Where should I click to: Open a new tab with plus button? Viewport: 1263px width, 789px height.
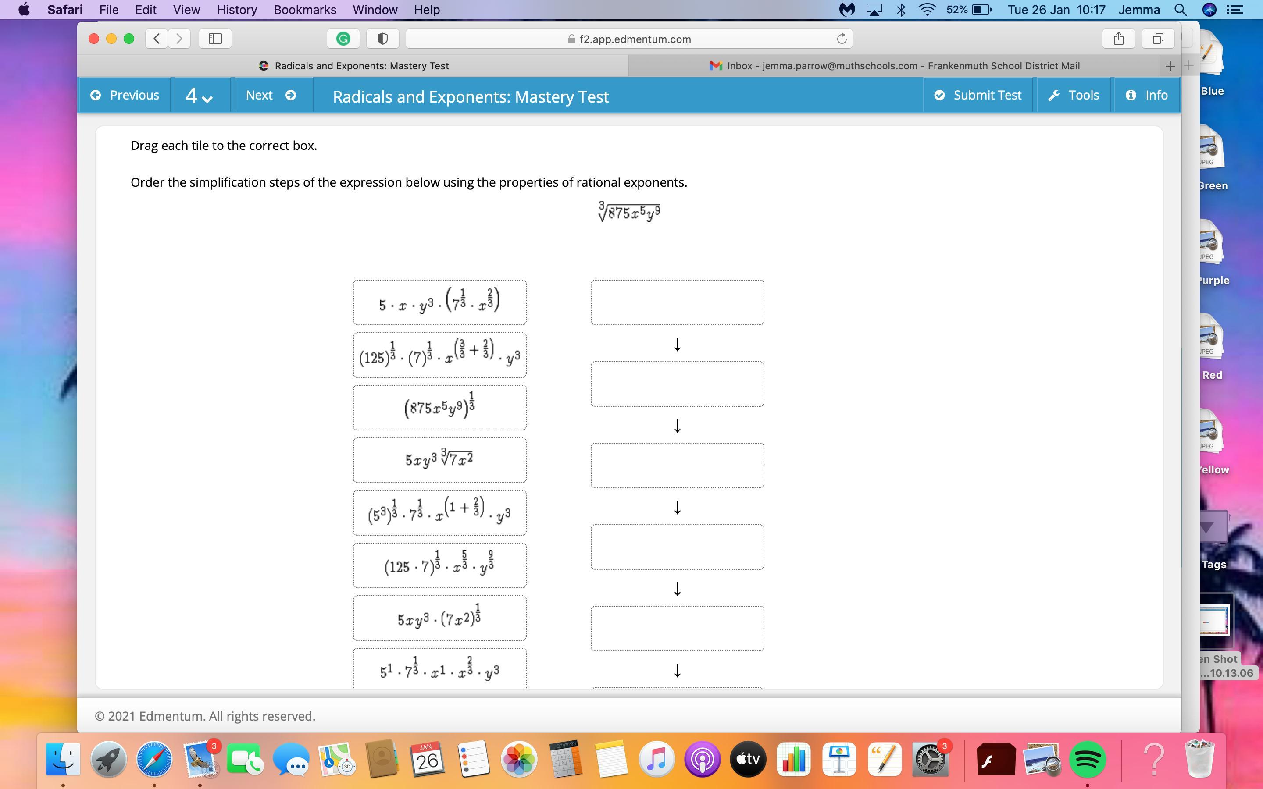(1170, 66)
